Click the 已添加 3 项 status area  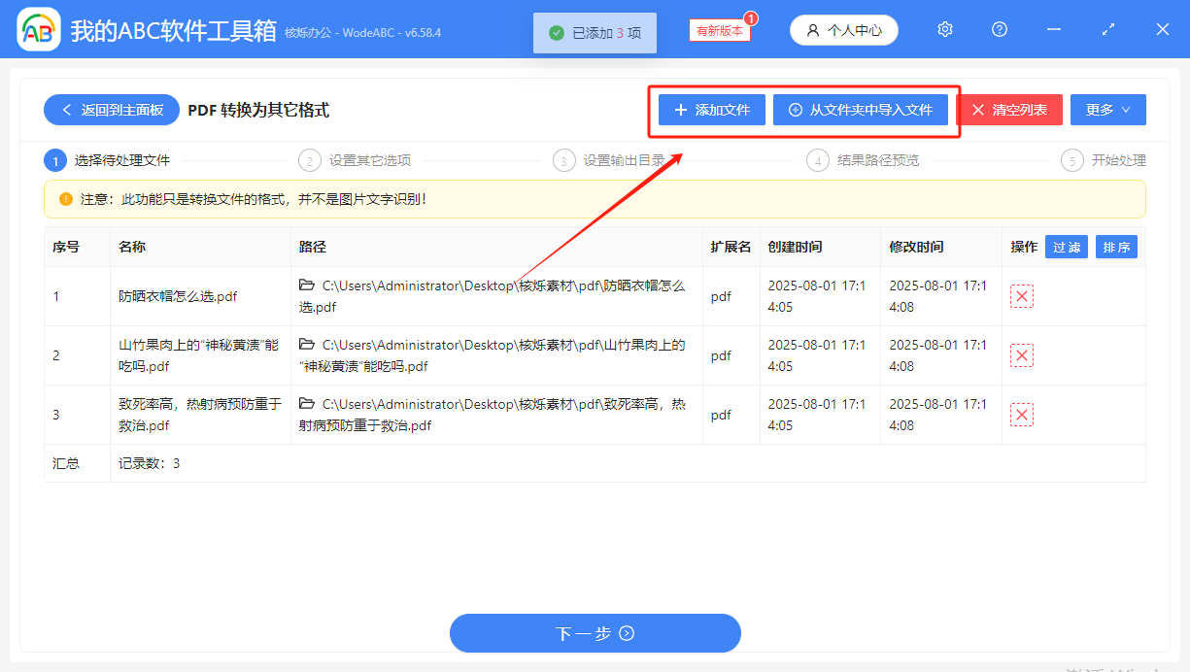[595, 31]
